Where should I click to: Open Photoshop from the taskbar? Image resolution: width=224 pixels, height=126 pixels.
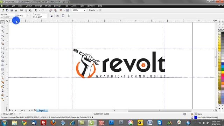point(111,123)
